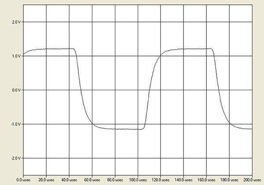Select the -2.0 V vertical axis label

point(14,158)
